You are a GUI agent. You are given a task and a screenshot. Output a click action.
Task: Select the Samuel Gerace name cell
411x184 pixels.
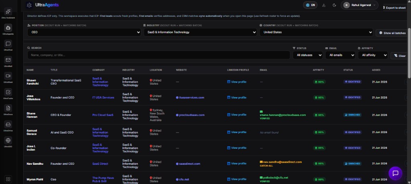point(32,132)
